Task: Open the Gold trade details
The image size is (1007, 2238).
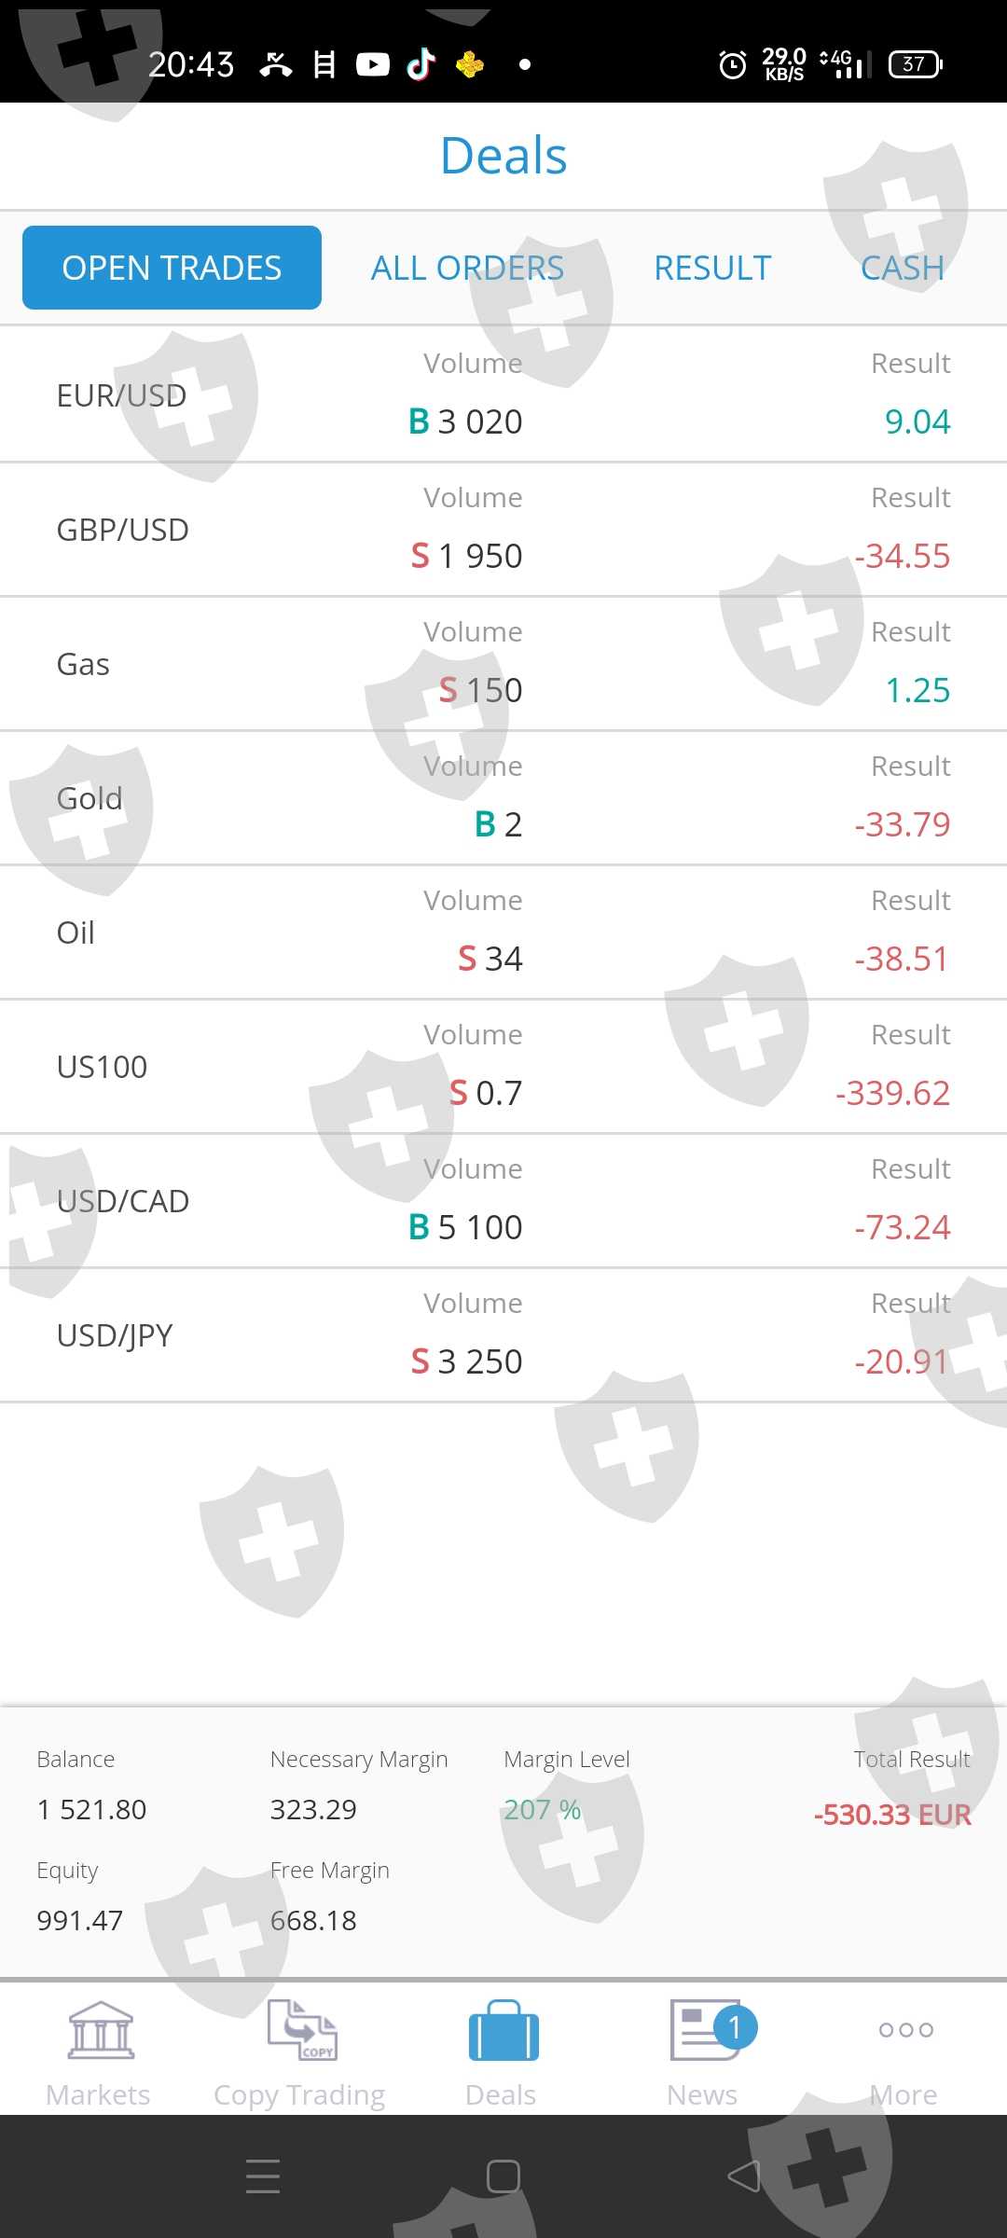Action: coord(504,797)
